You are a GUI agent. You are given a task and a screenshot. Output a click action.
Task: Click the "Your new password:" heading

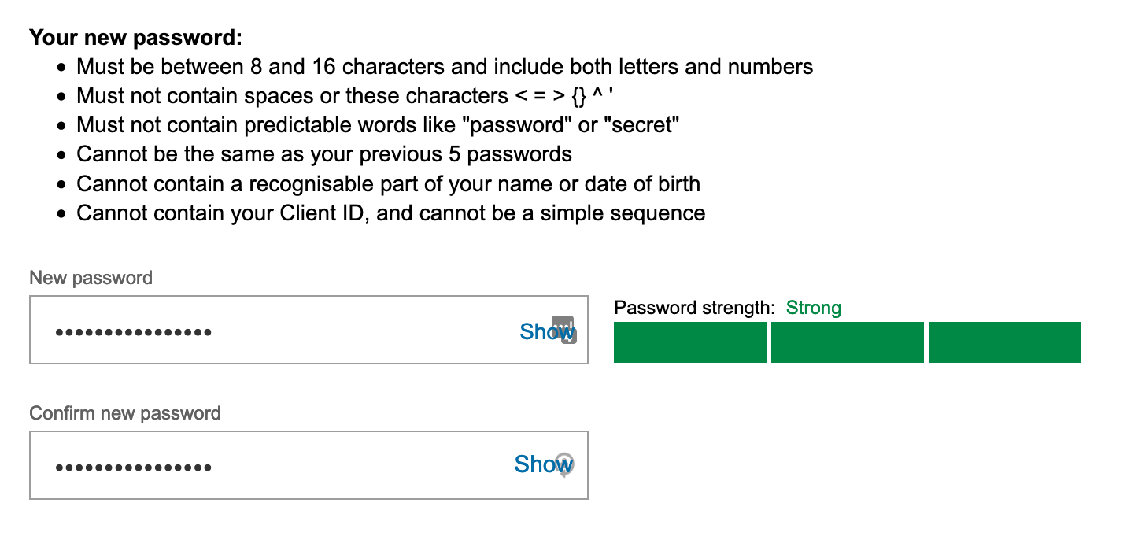click(x=135, y=37)
